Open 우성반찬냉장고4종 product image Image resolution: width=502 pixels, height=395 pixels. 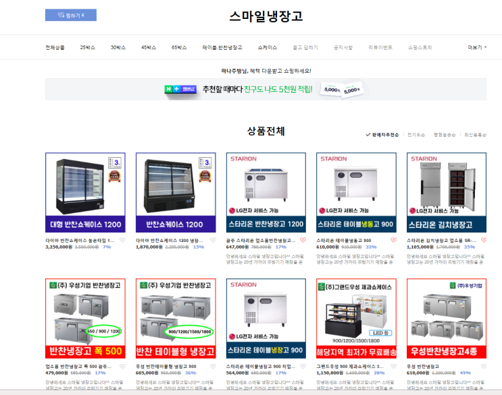[447, 318]
